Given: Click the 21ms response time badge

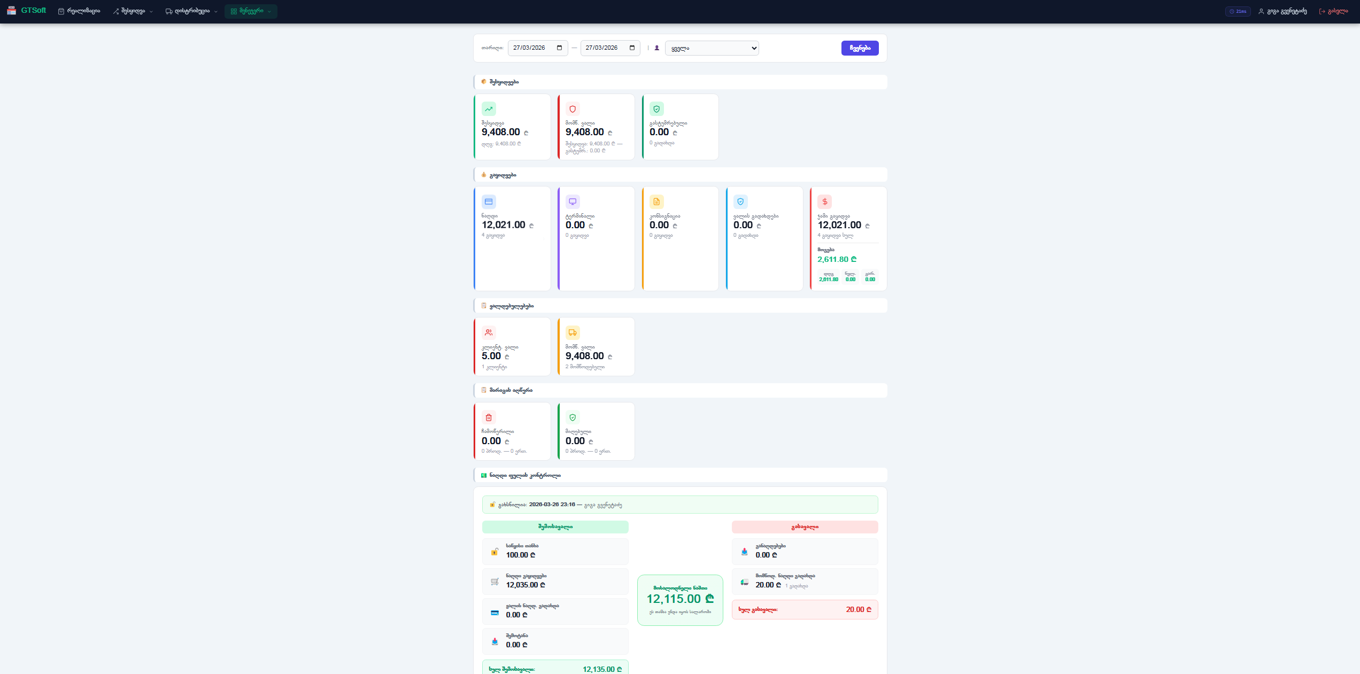Looking at the screenshot, I should (1238, 11).
